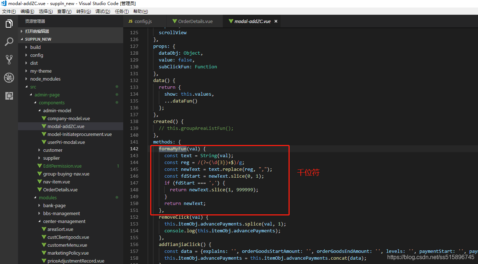Place cursor on formaMyFun method name
The height and width of the screenshot is (264, 478).
pyautogui.click(x=173, y=149)
